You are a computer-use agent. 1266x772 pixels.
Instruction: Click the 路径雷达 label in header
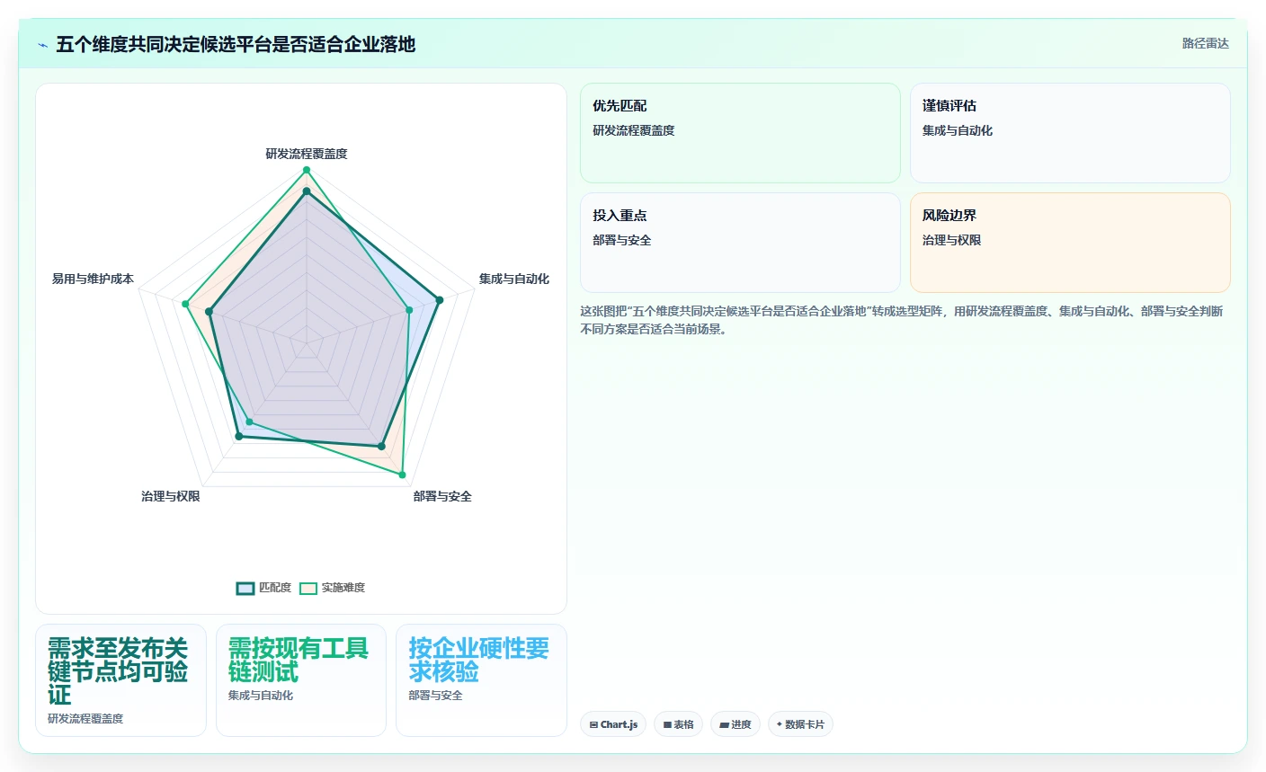coord(1205,43)
